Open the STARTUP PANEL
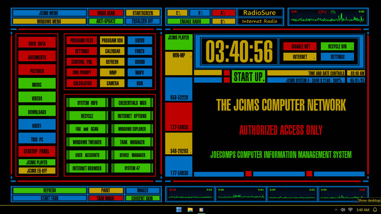The height and width of the screenshot is (214, 381). [37, 151]
